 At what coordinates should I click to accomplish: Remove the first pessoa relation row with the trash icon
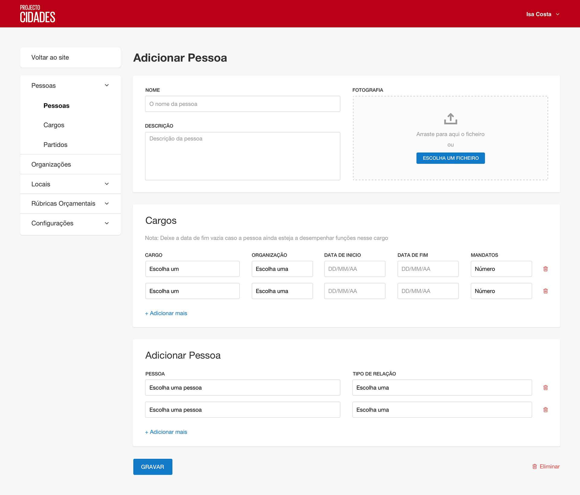click(545, 388)
